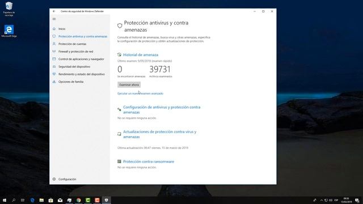Click Examinar ahora button
Screen dimensions: 363x204
[x=129, y=85]
